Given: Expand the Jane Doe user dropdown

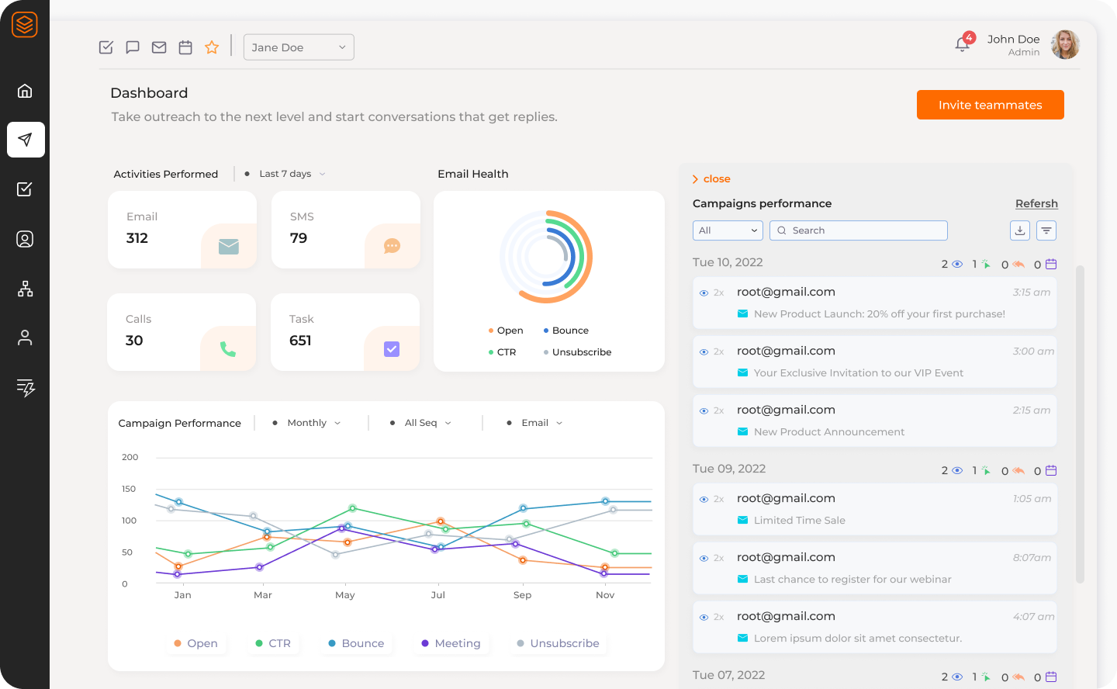Looking at the screenshot, I should tap(299, 47).
